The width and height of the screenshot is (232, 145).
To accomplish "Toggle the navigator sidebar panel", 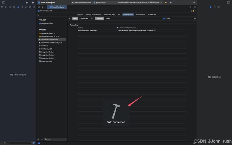I will pos(3,3).
